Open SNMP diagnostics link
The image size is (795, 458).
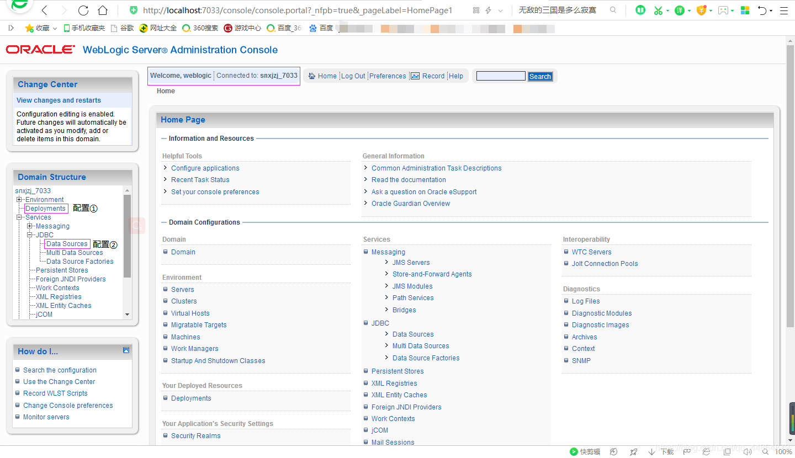click(x=581, y=361)
